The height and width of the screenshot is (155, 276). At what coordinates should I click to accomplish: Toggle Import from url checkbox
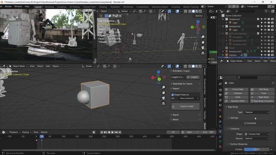pyautogui.click(x=172, y=95)
